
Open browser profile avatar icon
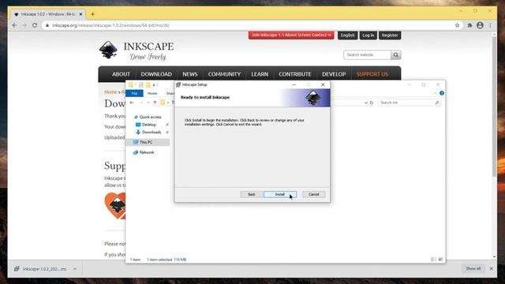coord(480,25)
